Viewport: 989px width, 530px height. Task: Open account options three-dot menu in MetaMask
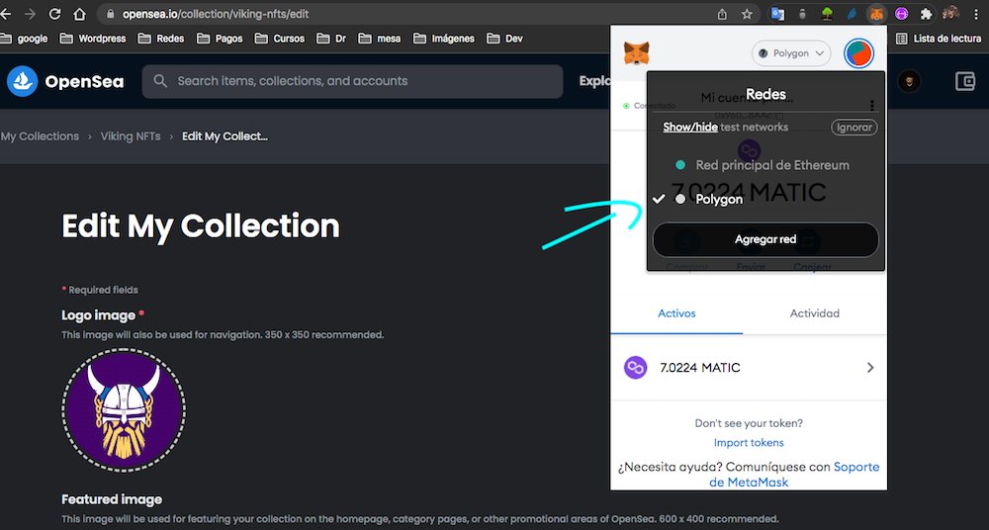point(872,106)
